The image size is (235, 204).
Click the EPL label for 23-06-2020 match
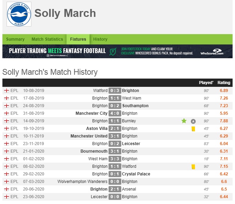coord(14,197)
